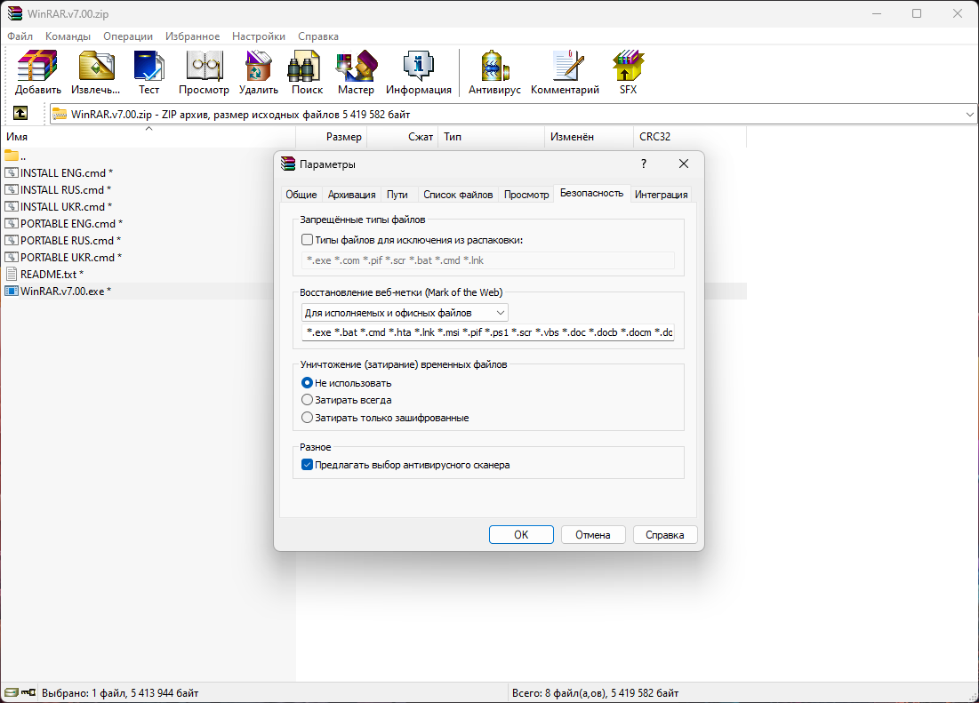The image size is (979, 703).
Task: Click the Сжат column header
Action: [x=402, y=137]
